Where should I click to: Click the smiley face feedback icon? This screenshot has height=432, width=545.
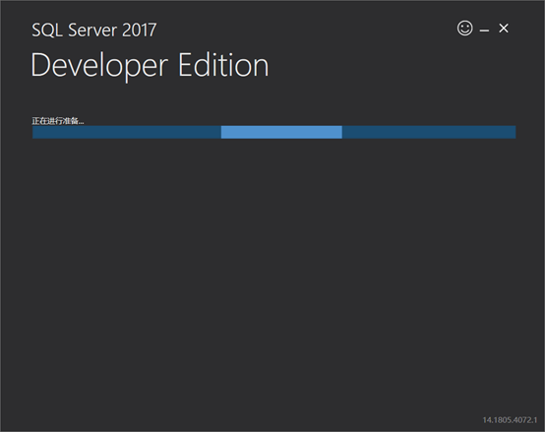[464, 29]
